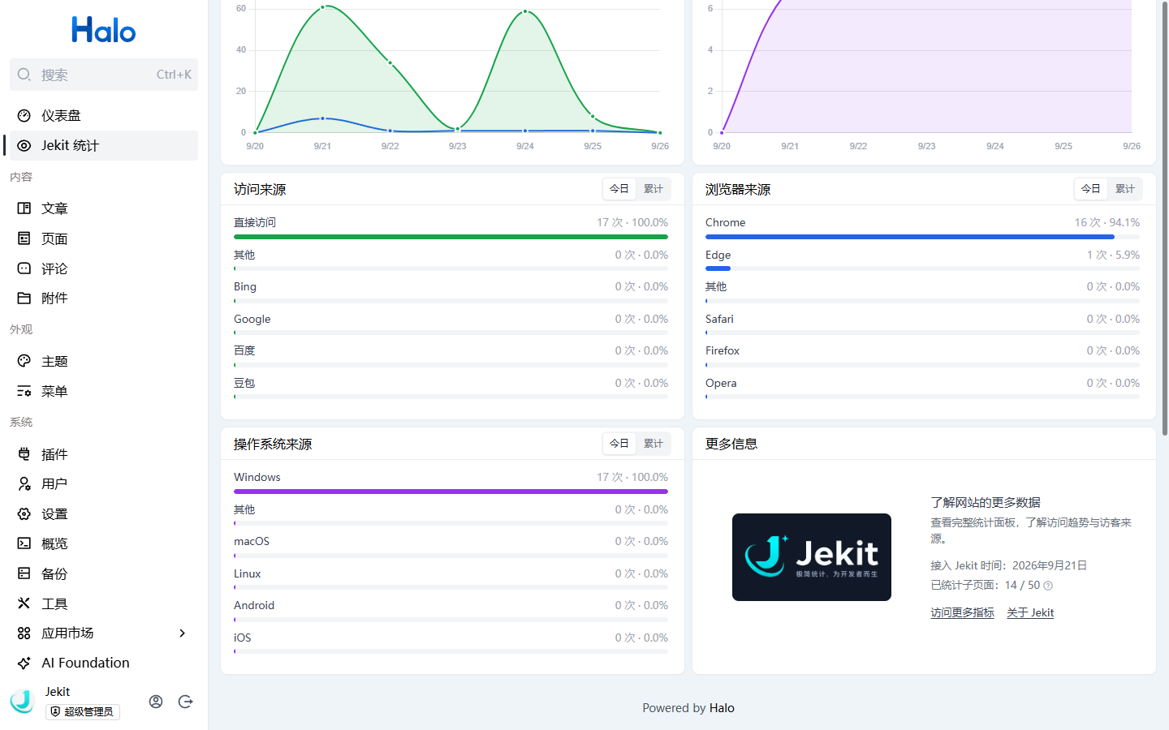Click the Google source row label
The image size is (1169, 730).
252,320
